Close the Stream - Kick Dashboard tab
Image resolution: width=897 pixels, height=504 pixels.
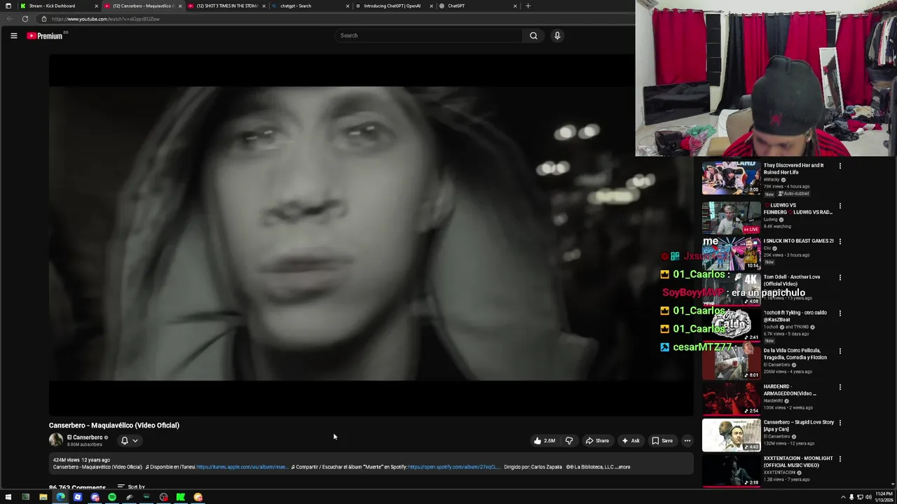click(x=97, y=6)
